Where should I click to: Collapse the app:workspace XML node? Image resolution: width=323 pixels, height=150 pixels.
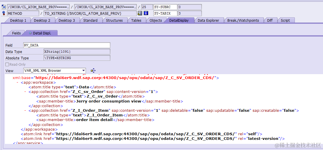click(18, 83)
